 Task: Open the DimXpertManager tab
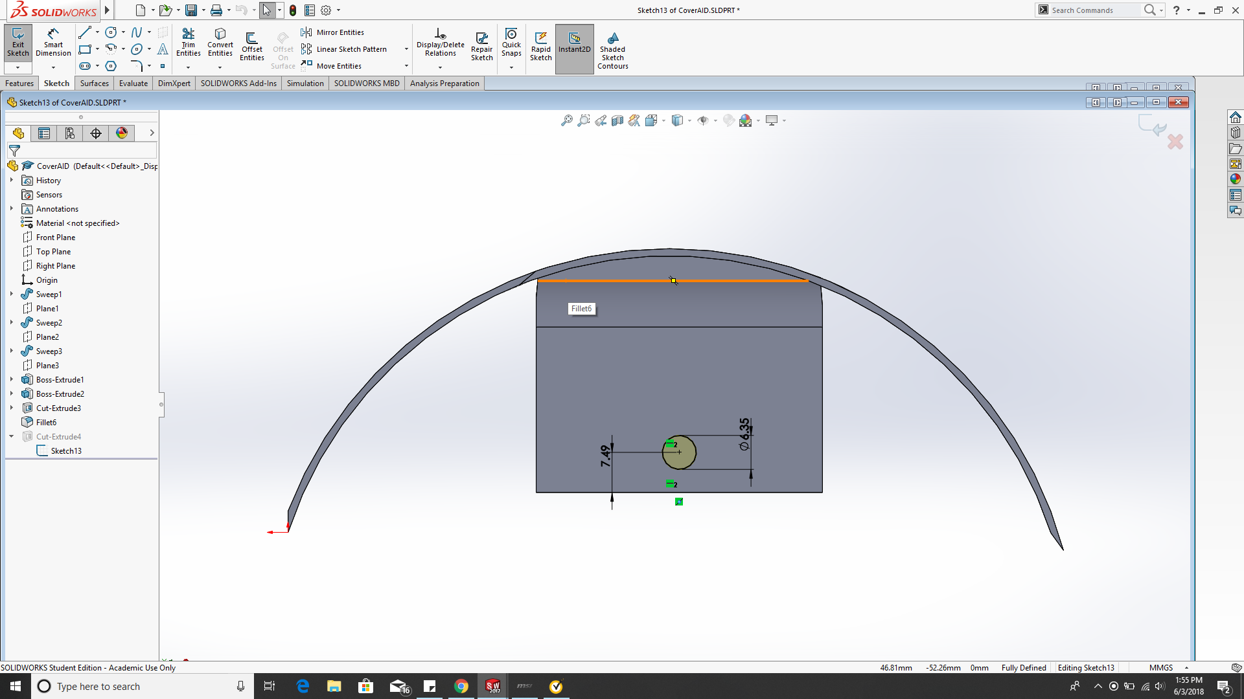(x=96, y=133)
